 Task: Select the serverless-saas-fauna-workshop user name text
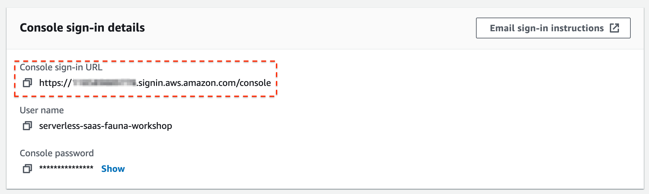point(105,126)
